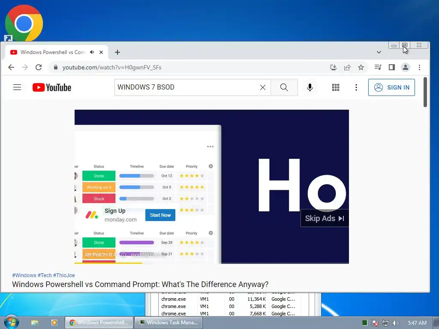Toggle the Chrome side panel
Screen dimensions: 439x329
[x=392, y=67]
